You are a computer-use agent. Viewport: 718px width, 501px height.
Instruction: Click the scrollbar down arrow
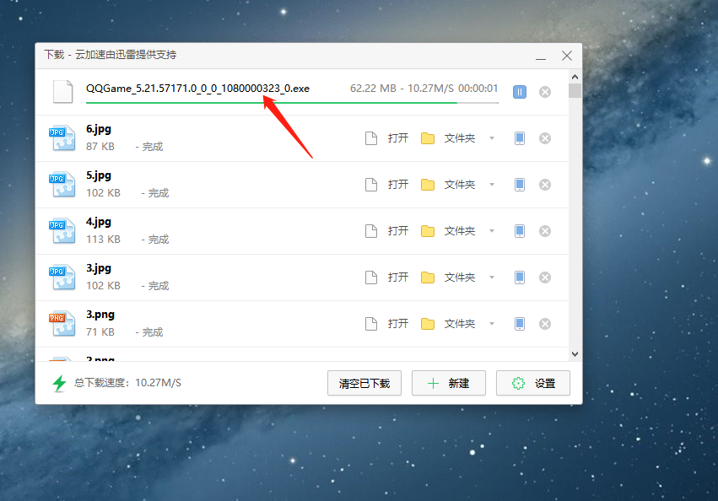coord(575,354)
